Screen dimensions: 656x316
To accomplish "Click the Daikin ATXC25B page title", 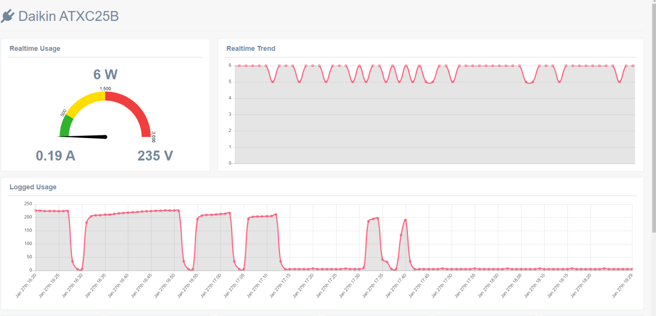I will pos(68,16).
